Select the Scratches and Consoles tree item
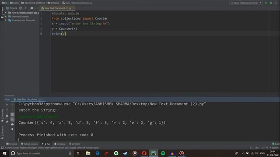The height and width of the screenshot is (157, 280). tap(21, 20)
